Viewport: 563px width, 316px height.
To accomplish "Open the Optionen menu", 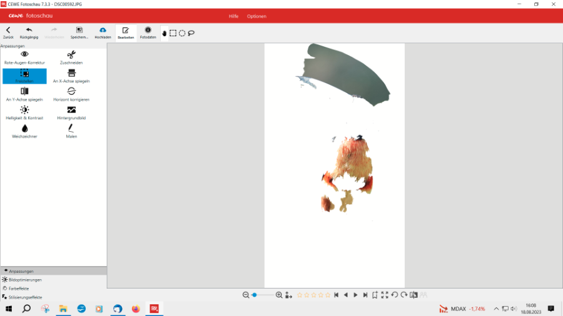I will pyautogui.click(x=256, y=16).
